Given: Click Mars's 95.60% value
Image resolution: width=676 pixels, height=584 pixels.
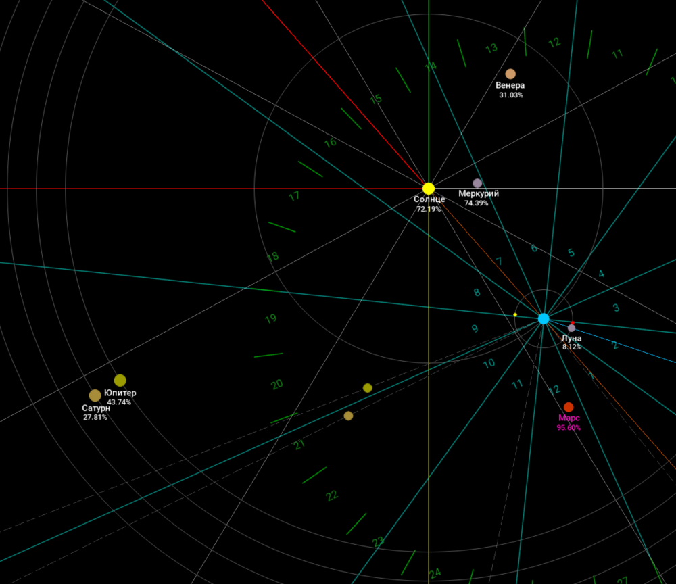Looking at the screenshot, I should (x=569, y=428).
